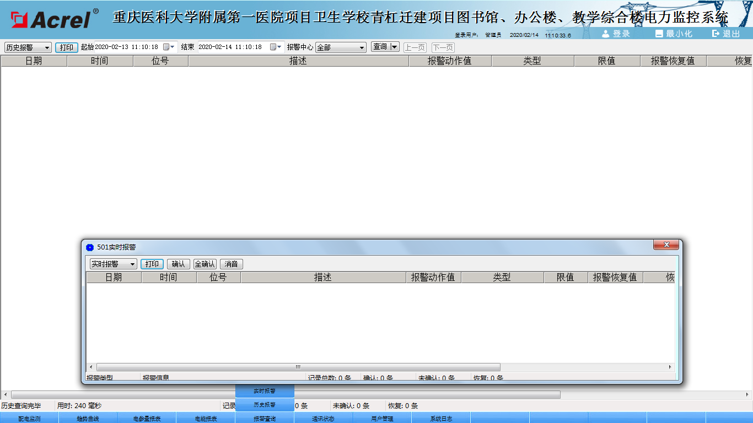The image size is (753, 423).
Task: Select 实时报警 from the popup submenu
Action: click(265, 391)
